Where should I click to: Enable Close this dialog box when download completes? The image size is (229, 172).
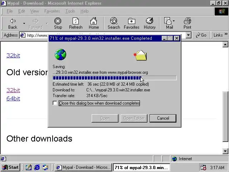(55, 103)
